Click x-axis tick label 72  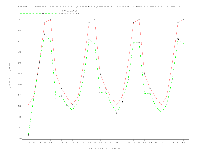coord(161,142)
